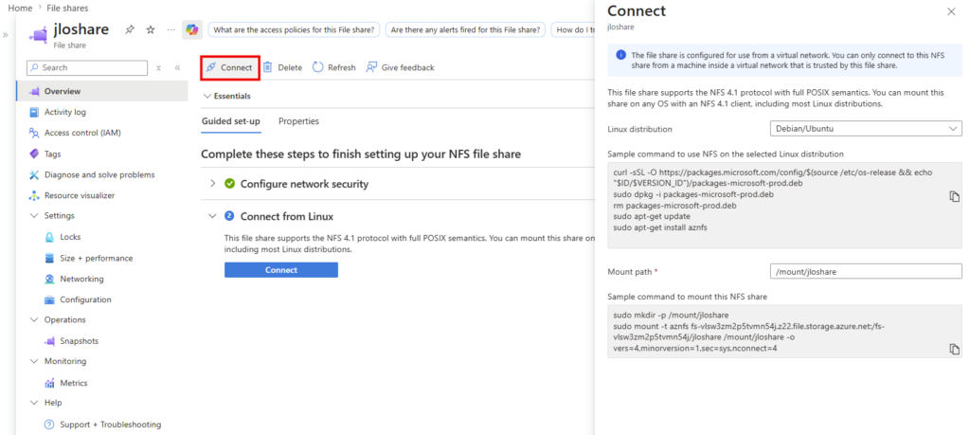Viewport: 970px width, 435px height.
Task: Click the search filter toggle icon beside Search
Action: tap(158, 67)
